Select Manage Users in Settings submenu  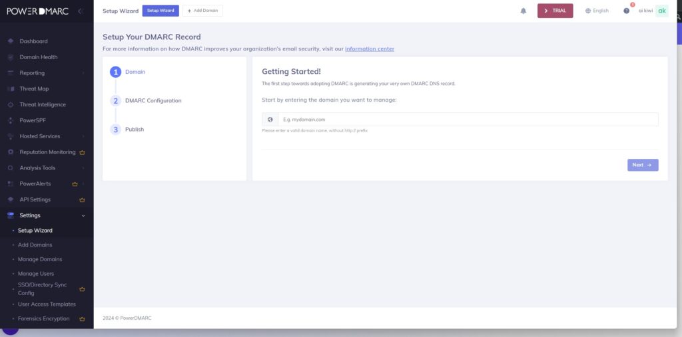(x=36, y=274)
